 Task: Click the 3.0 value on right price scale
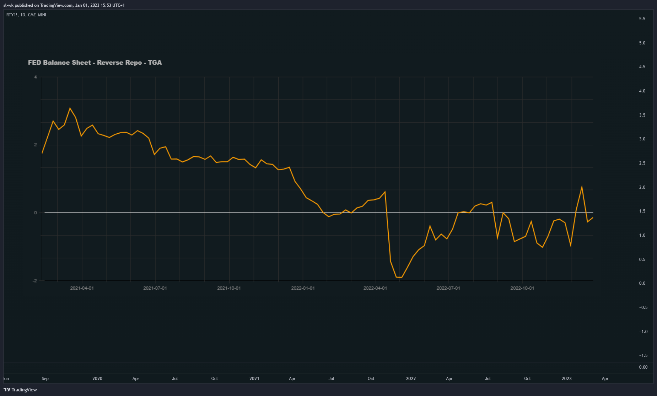(642, 139)
